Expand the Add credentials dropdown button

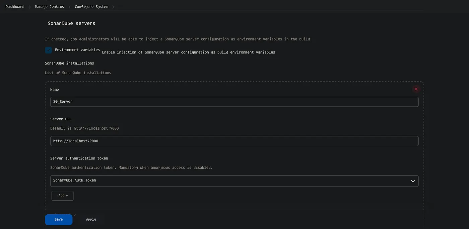click(x=62, y=196)
